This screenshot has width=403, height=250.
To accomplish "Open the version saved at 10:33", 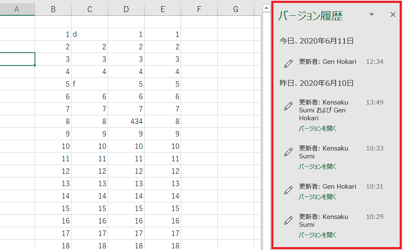I will pos(317,166).
